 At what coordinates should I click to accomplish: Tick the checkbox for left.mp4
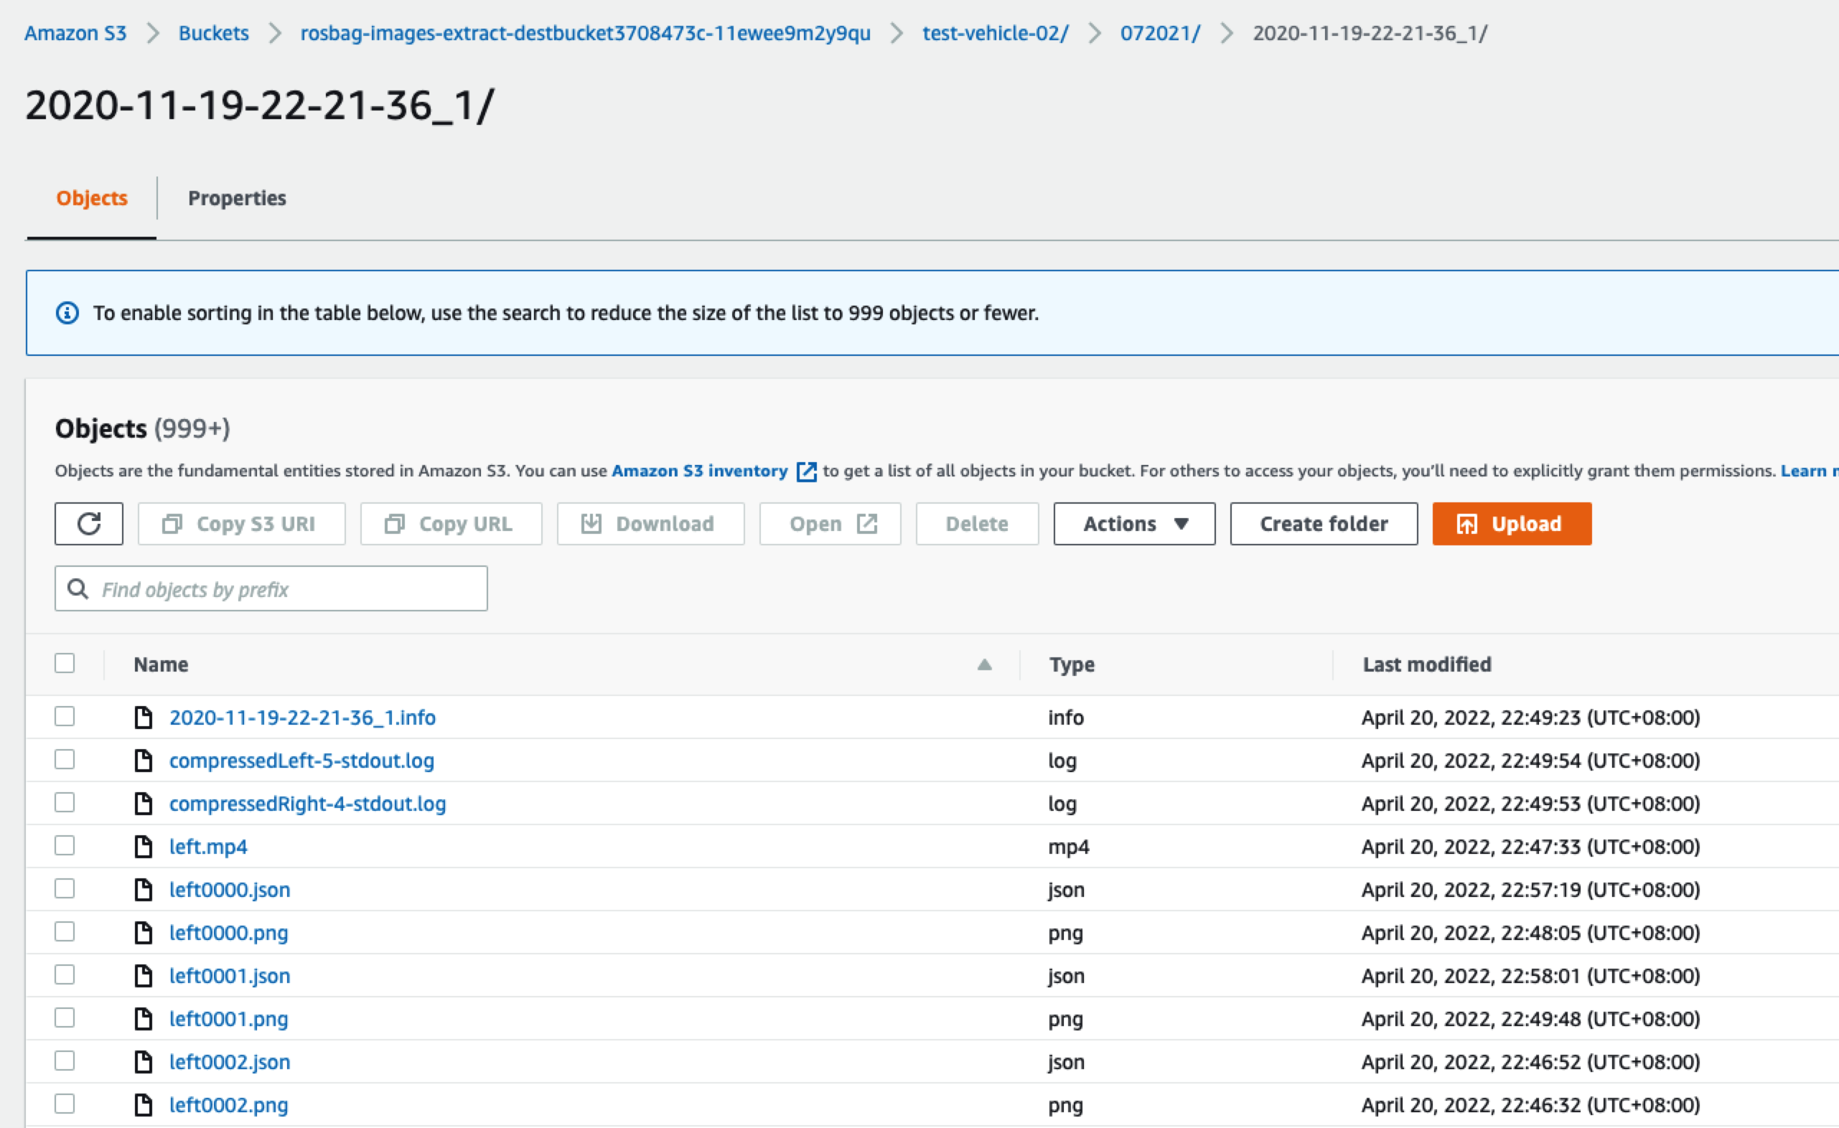65,845
